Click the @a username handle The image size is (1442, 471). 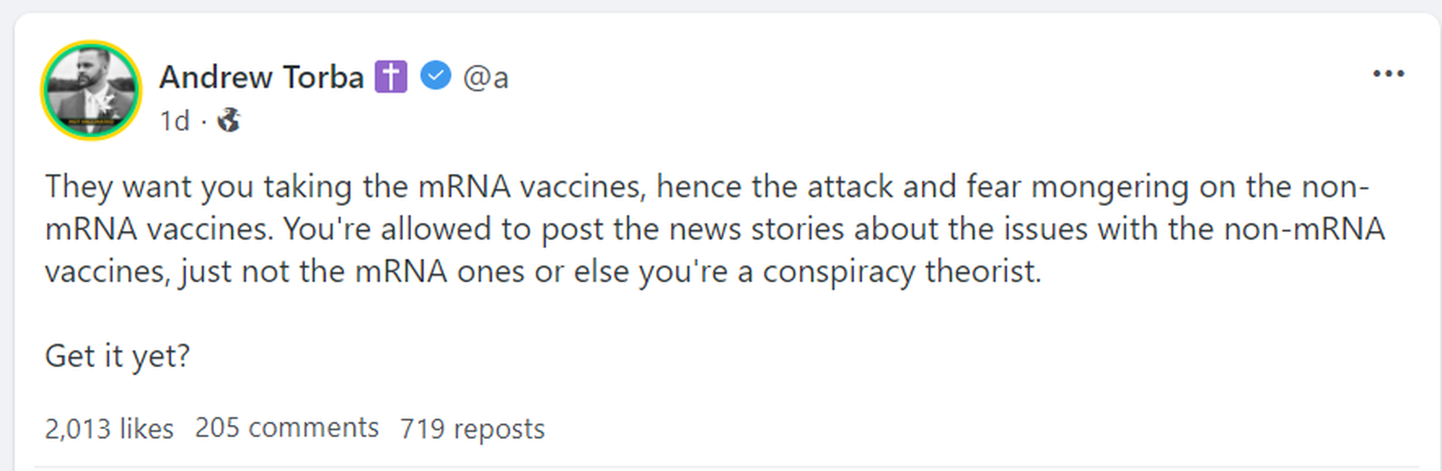coord(486,77)
